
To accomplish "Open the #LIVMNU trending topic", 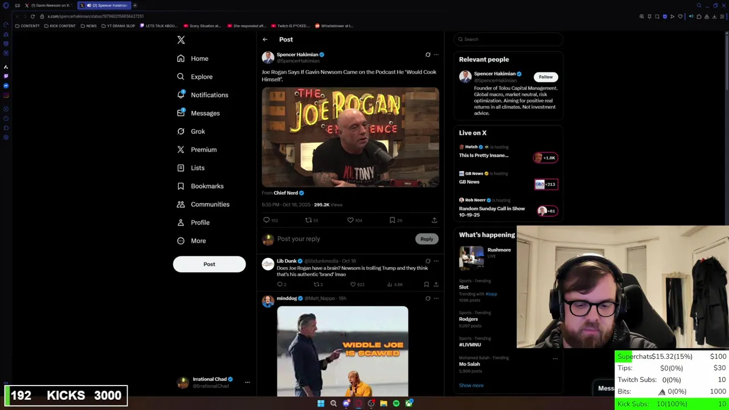I will (x=470, y=345).
